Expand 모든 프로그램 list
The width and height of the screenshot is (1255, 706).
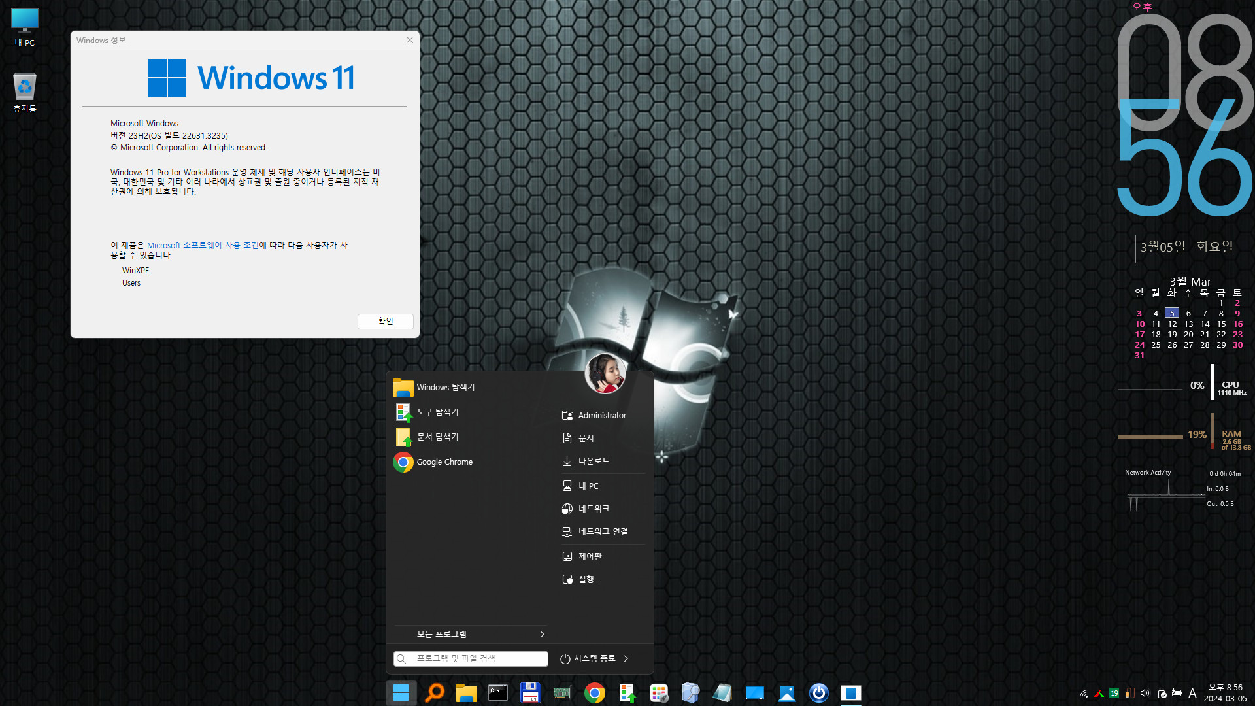pyautogui.click(x=471, y=634)
